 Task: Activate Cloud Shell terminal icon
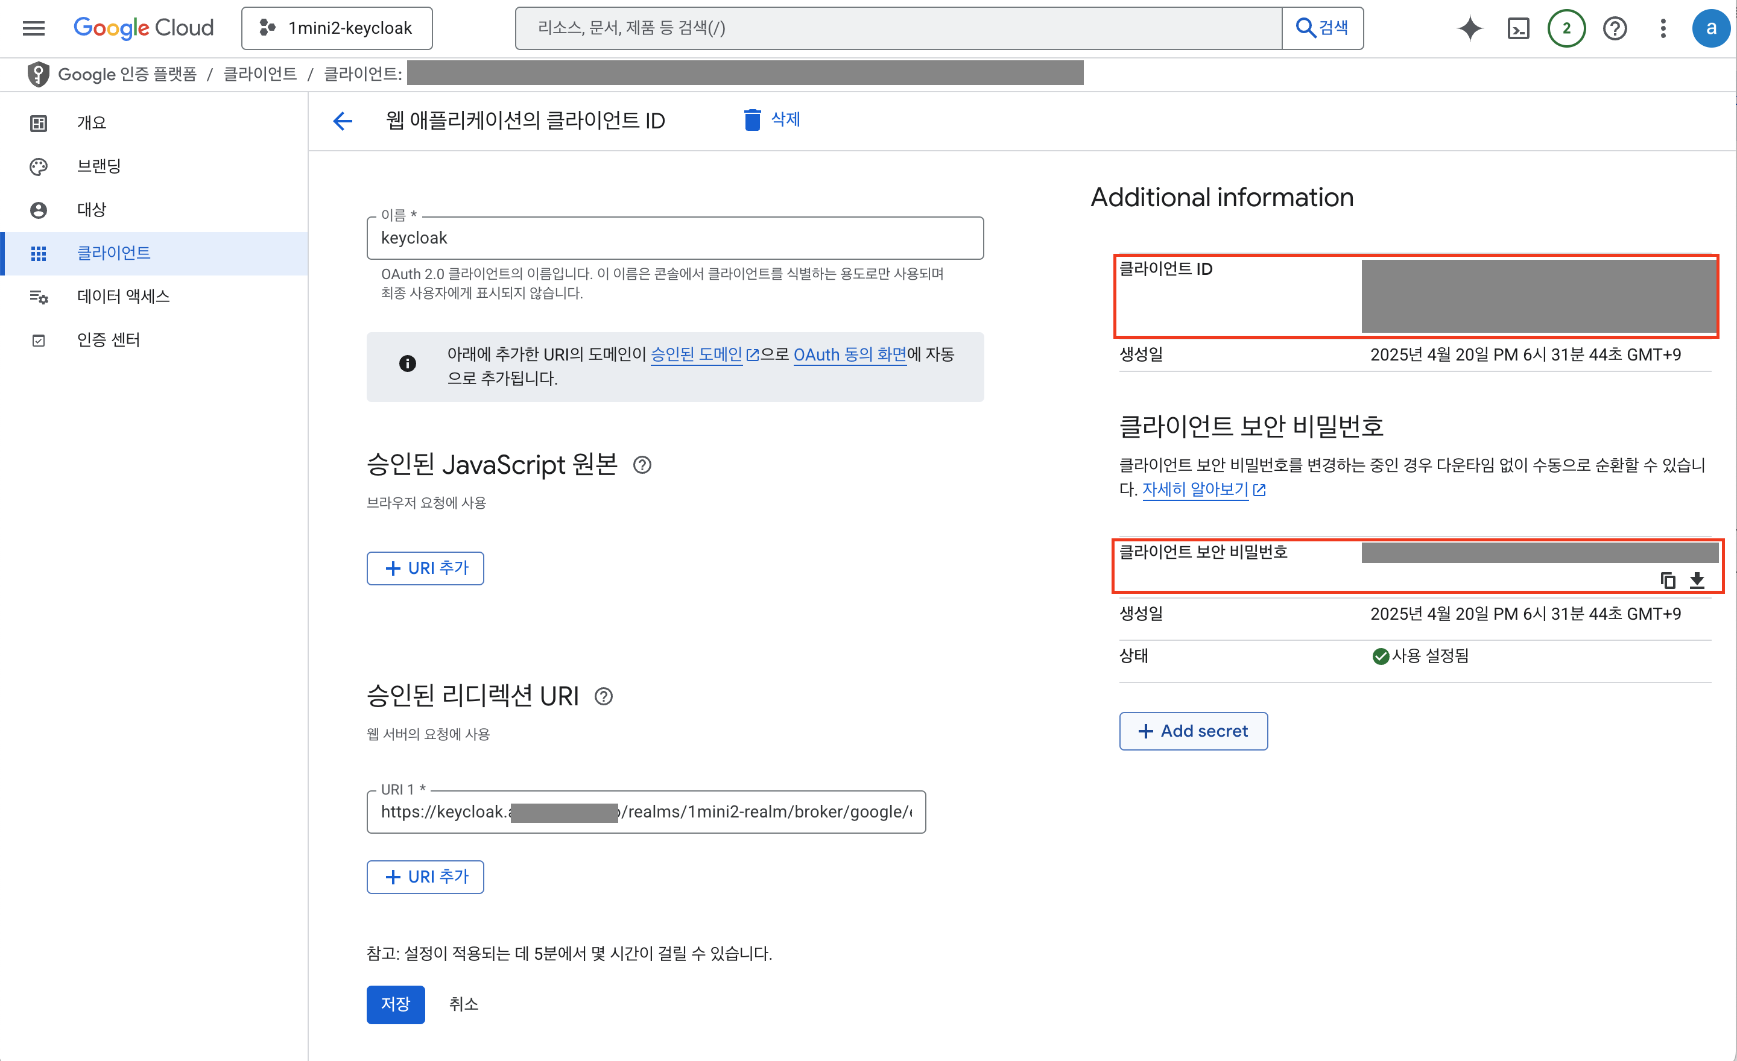point(1517,28)
